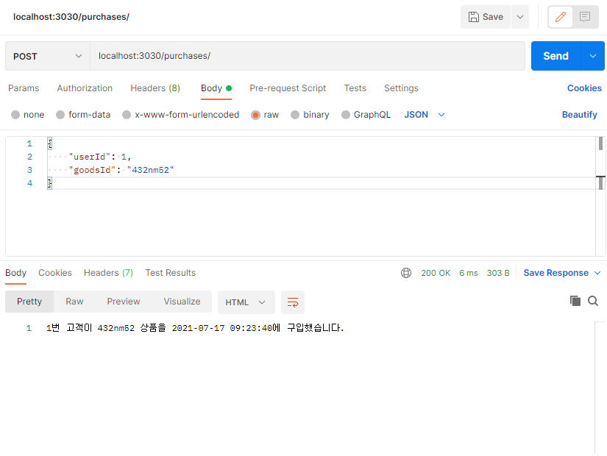Viewport: 607px width, 456px height.
Task: Select the request Body tab
Action: pyautogui.click(x=216, y=88)
